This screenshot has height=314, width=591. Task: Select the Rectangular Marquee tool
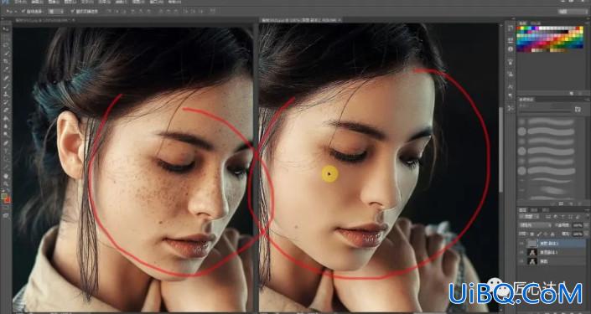(x=7, y=37)
